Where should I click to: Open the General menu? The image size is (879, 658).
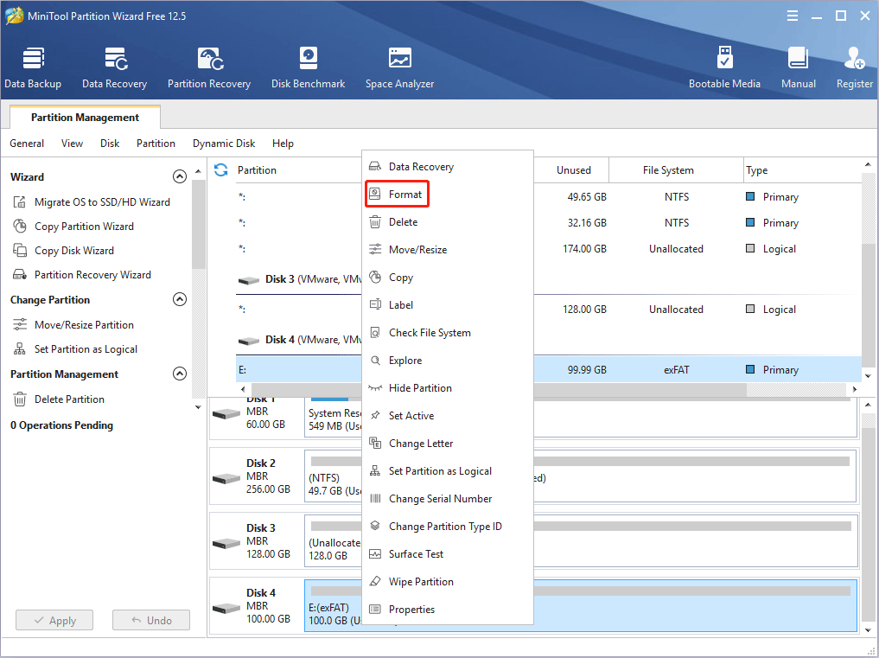(x=27, y=144)
